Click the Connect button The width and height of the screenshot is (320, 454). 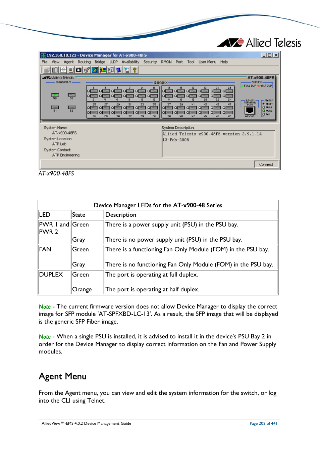coord(266,164)
